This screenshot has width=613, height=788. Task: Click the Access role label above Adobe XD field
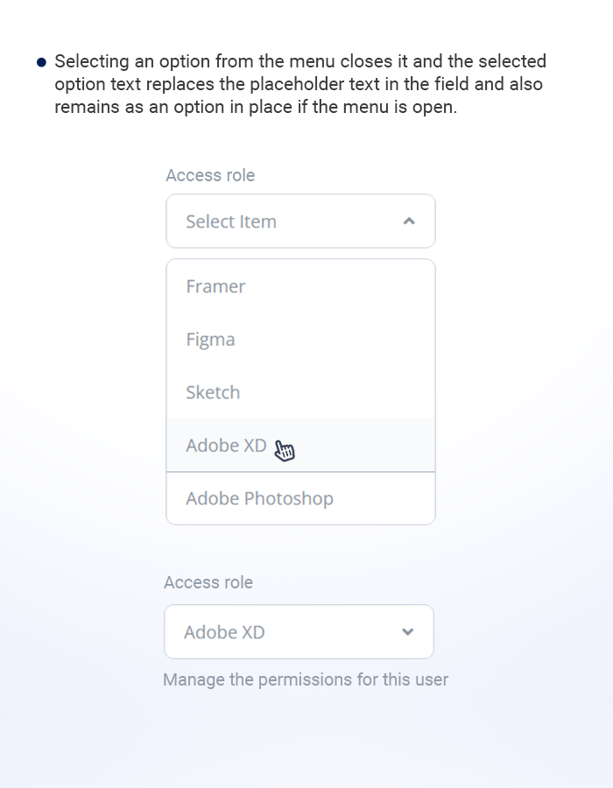[208, 582]
